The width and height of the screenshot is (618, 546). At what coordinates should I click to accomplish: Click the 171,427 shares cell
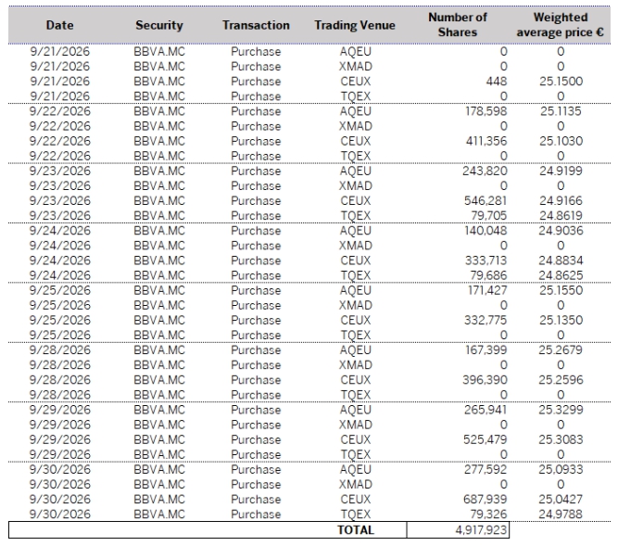point(487,290)
